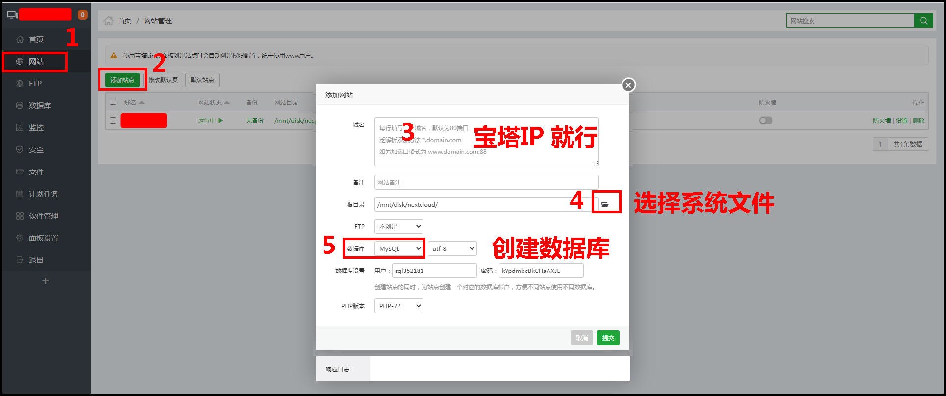Click the orange warning triangle icon
The height and width of the screenshot is (396, 946).
click(x=114, y=55)
